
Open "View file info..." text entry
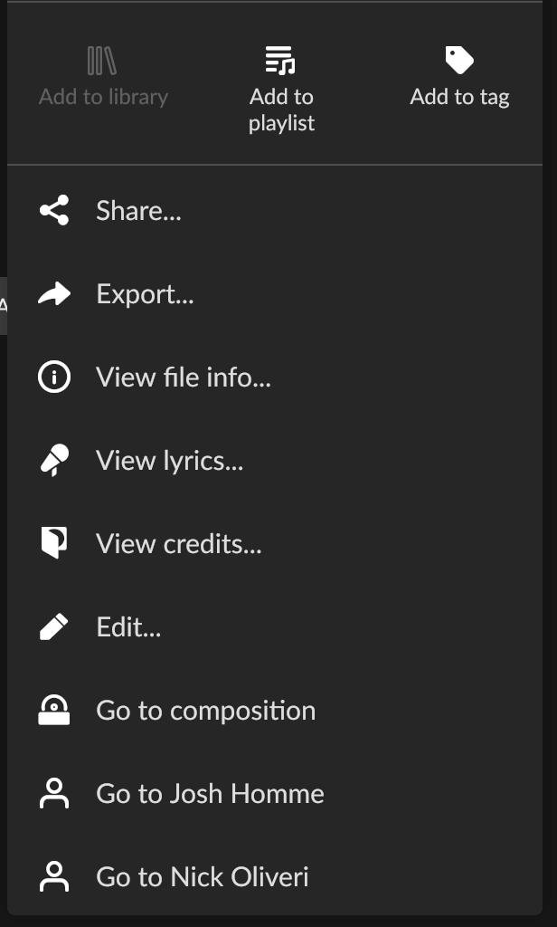tap(184, 377)
